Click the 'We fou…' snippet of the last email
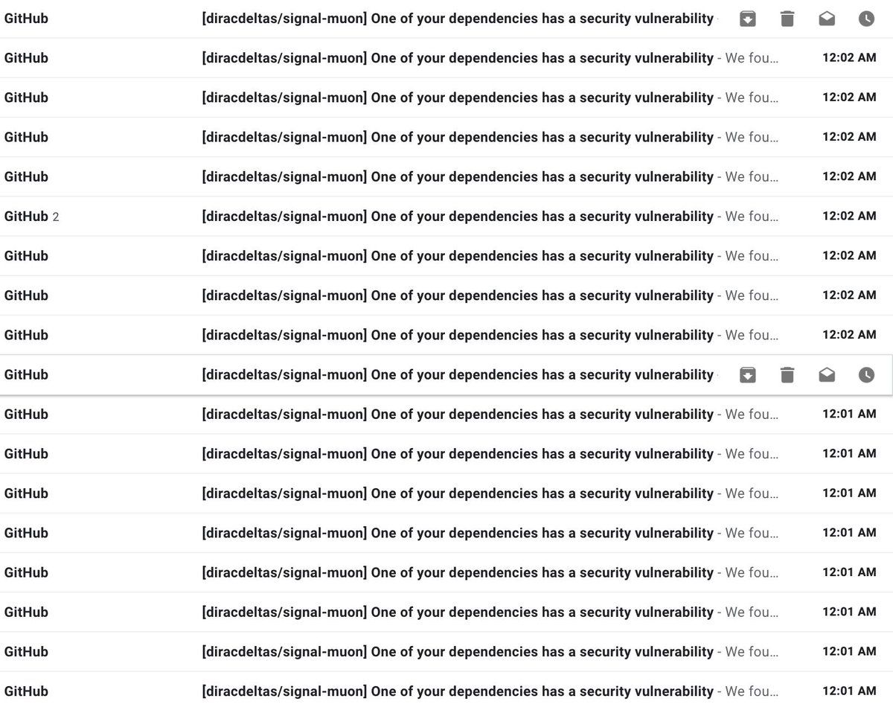The height and width of the screenshot is (707, 893). (752, 691)
